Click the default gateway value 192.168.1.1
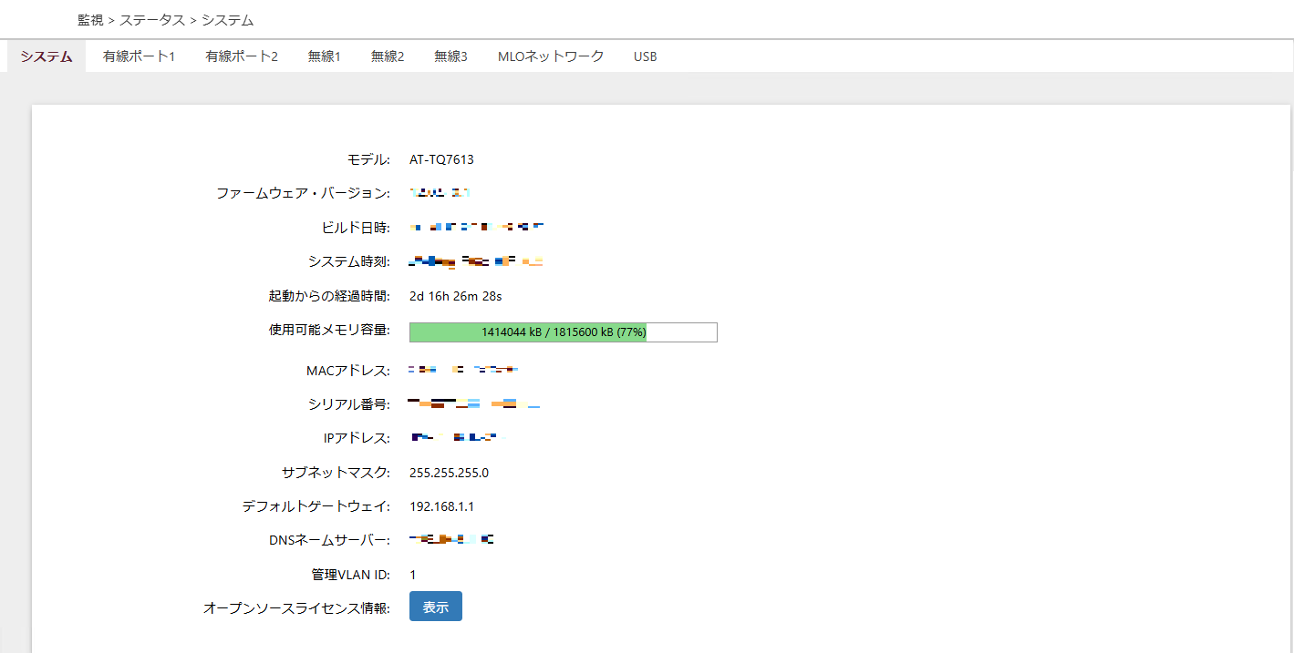This screenshot has width=1294, height=653. 441,506
